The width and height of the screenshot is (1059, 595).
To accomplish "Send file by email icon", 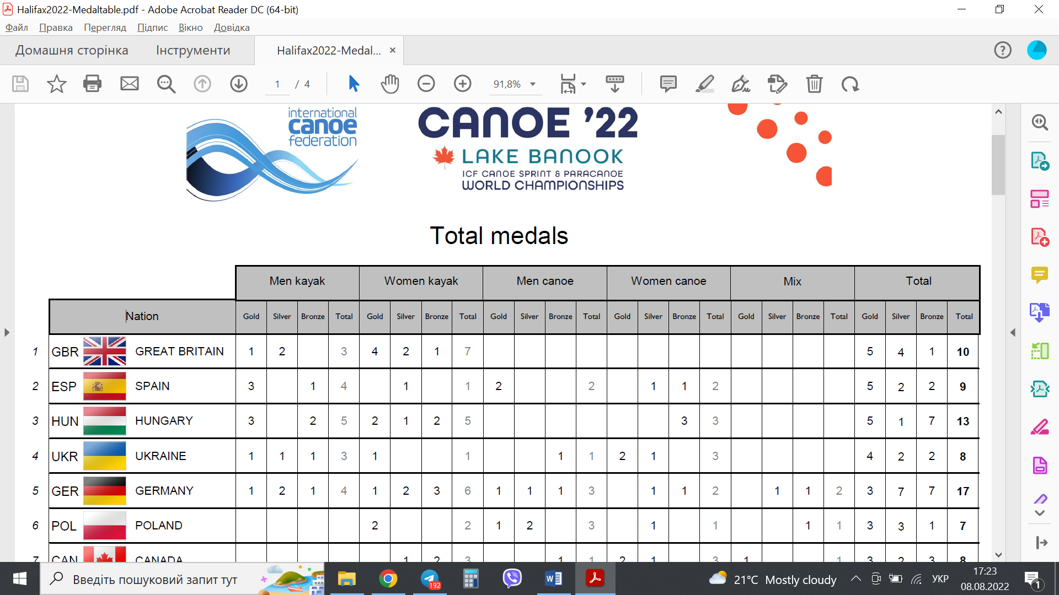I will 130,84.
